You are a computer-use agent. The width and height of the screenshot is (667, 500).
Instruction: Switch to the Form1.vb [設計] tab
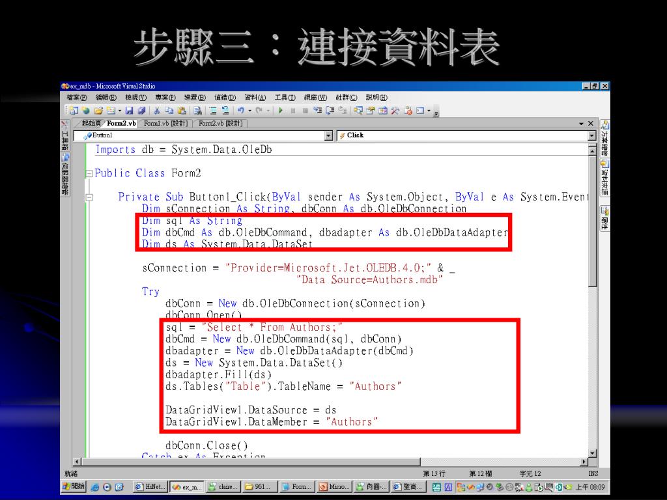point(165,123)
